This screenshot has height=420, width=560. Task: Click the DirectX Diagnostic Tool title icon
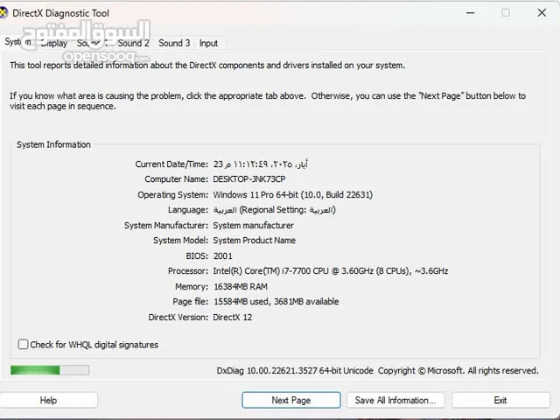click(3, 13)
